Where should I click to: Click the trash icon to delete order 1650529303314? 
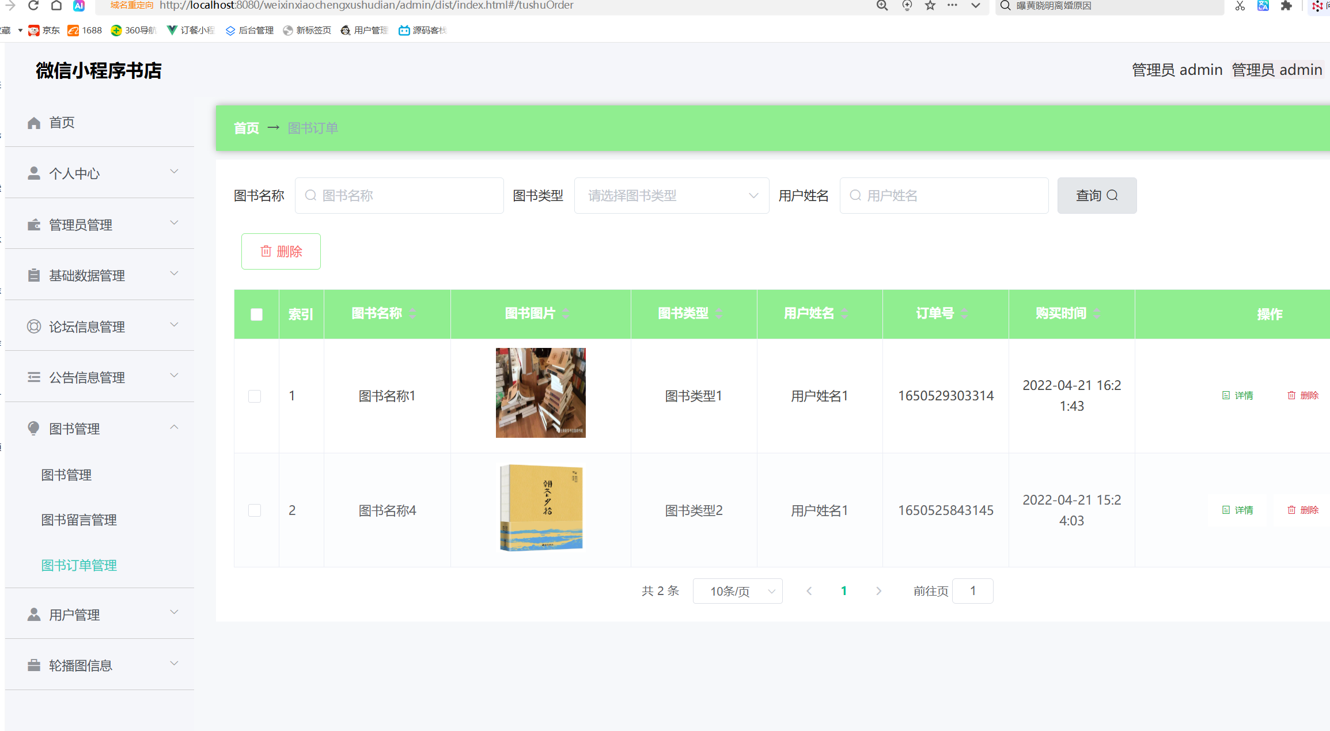1293,395
